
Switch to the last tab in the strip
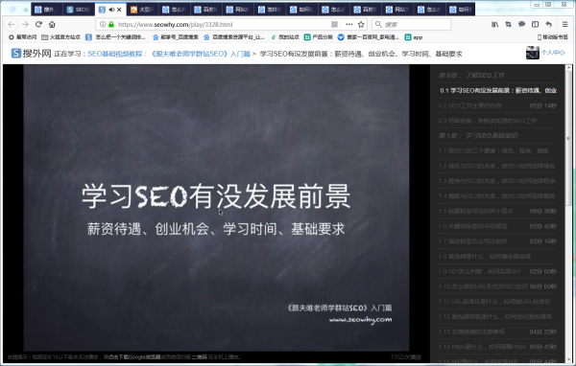click(461, 10)
